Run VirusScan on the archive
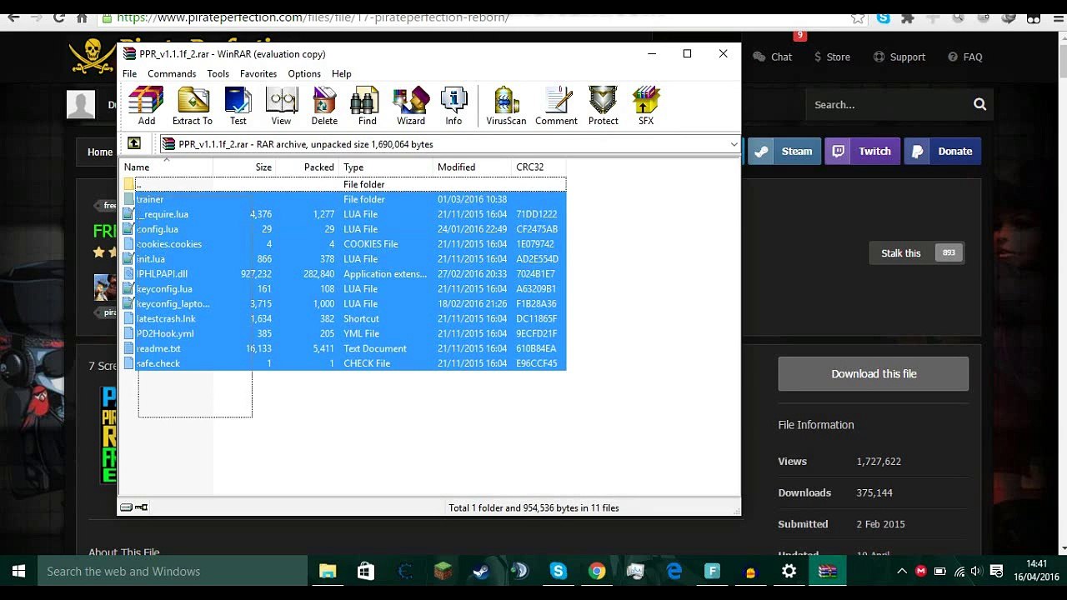Image resolution: width=1067 pixels, height=600 pixels. point(506,106)
